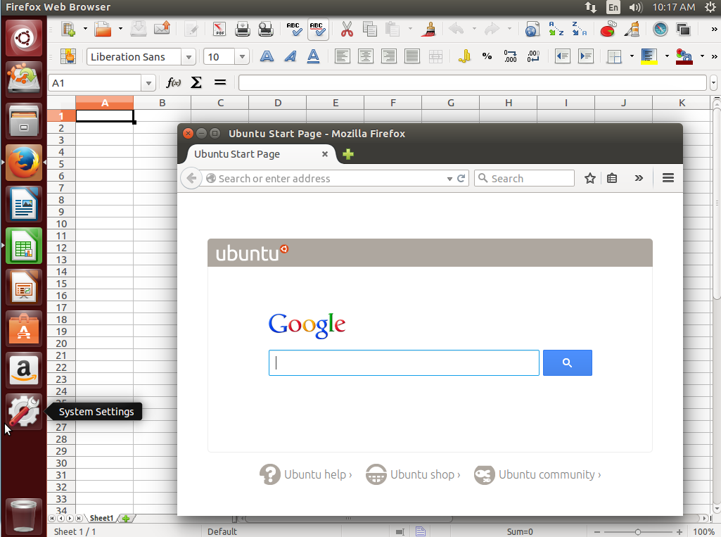
Task: Click the Cut scissors icon
Action: pos(347,29)
